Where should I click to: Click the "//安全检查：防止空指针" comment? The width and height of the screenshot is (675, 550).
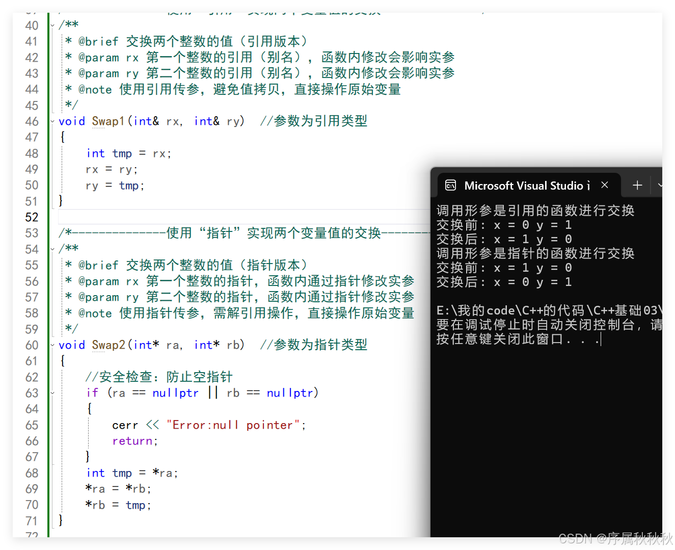(159, 377)
